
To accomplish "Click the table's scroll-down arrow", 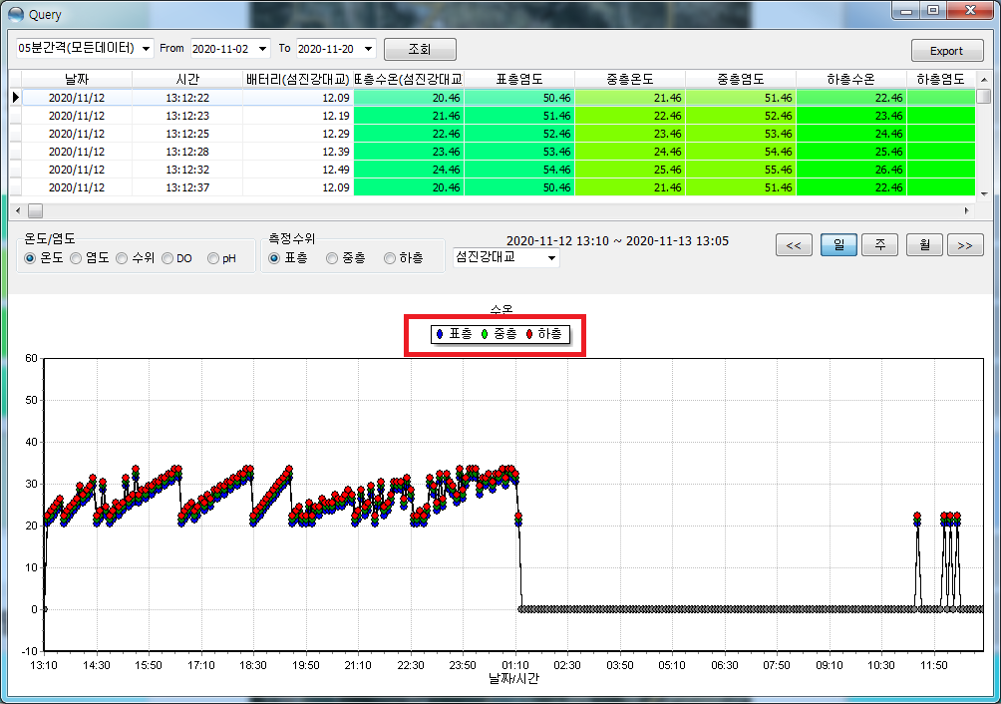I will [x=984, y=193].
